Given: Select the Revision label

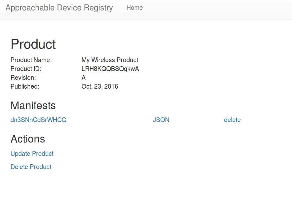Looking at the screenshot, I should click(x=23, y=78).
